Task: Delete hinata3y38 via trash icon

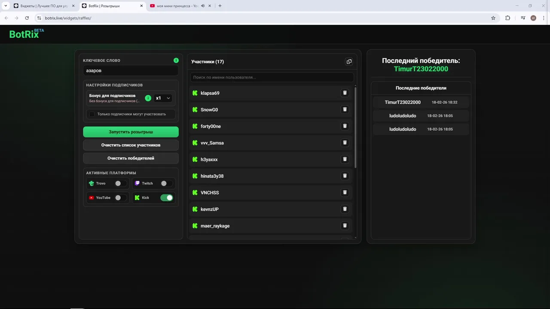Action: (x=345, y=176)
